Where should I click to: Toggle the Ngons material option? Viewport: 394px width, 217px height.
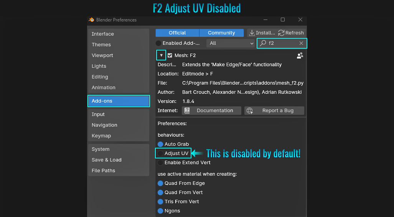point(160,211)
